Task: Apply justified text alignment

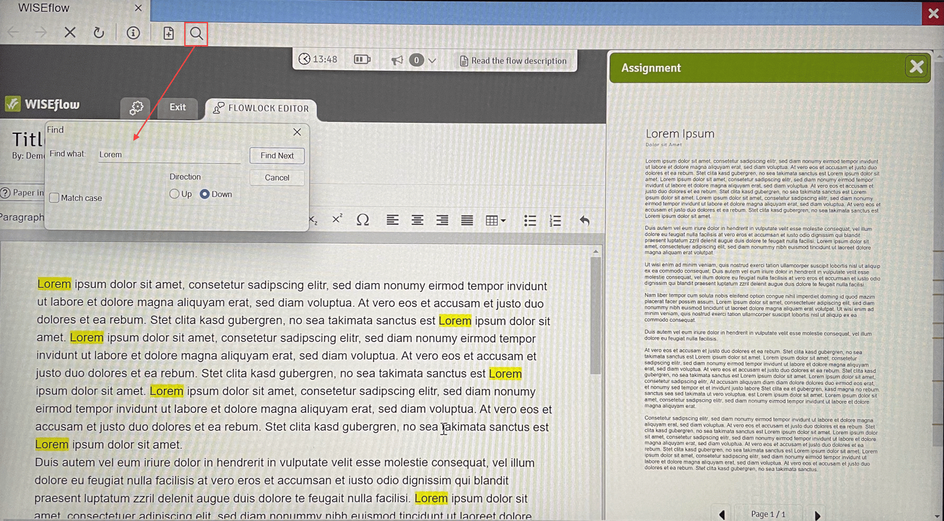Action: [x=467, y=220]
